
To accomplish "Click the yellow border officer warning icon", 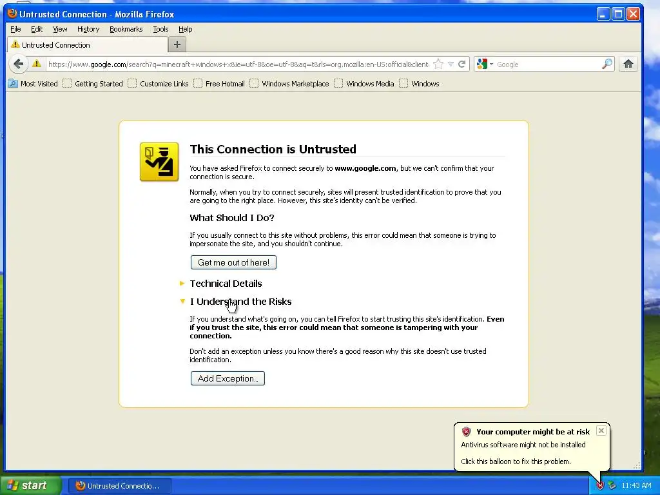I will tap(159, 162).
